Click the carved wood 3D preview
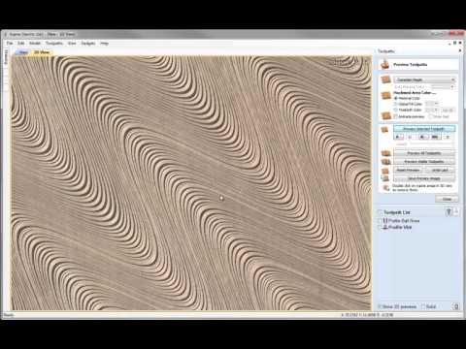This screenshot has height=349, width=466. click(191, 183)
